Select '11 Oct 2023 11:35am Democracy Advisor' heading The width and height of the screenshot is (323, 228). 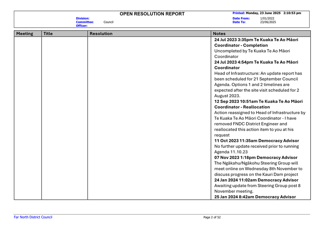257,141
